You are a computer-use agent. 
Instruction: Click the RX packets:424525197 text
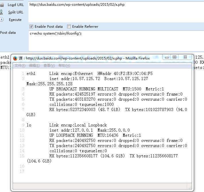pos(72,94)
